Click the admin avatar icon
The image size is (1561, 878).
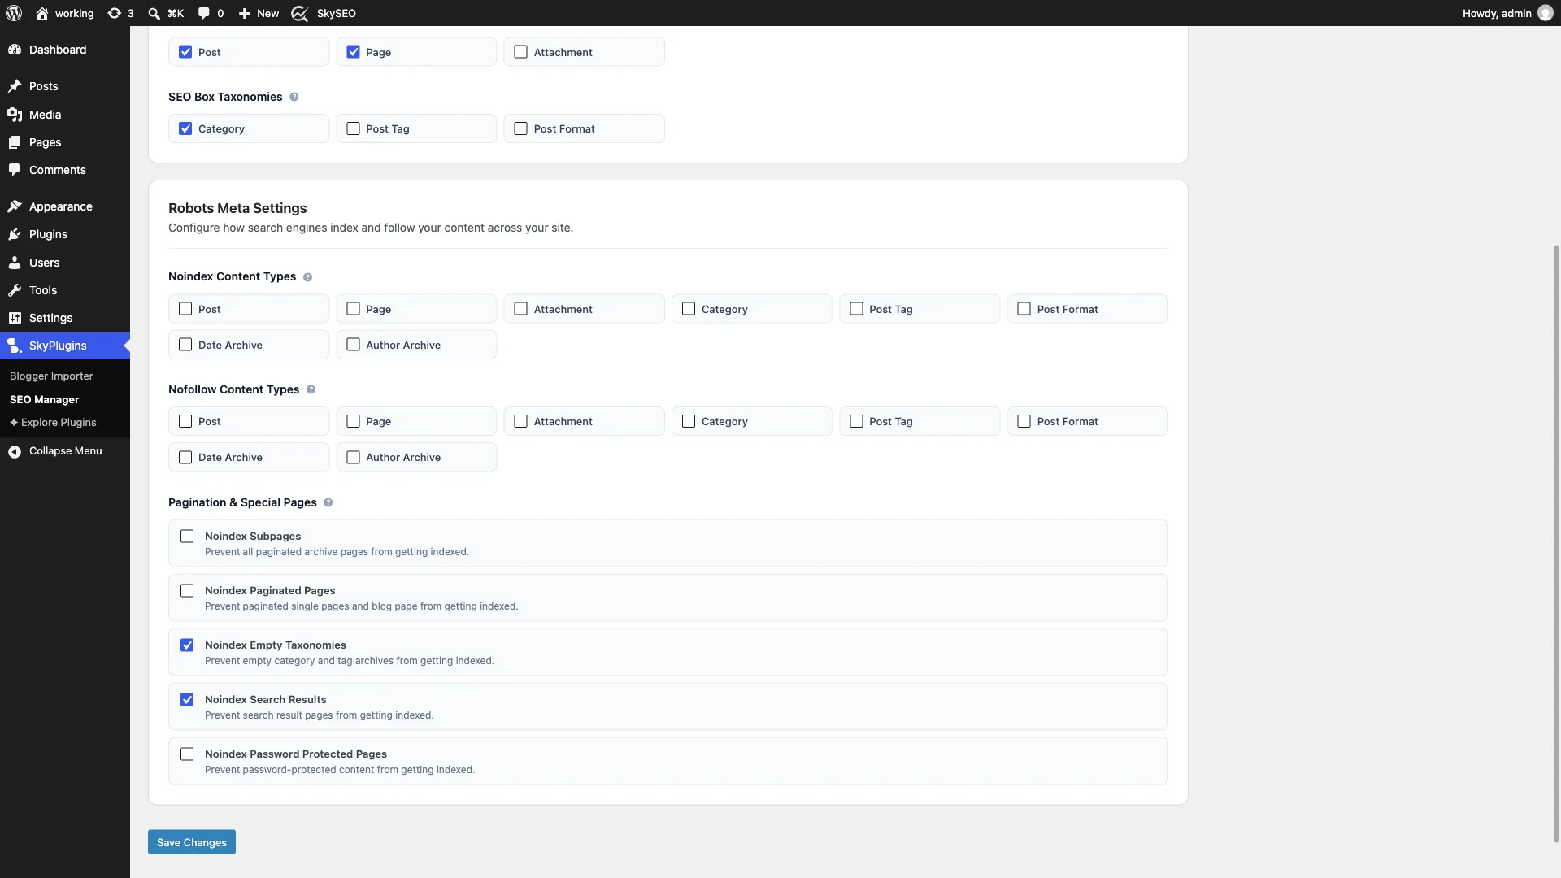tap(1546, 13)
